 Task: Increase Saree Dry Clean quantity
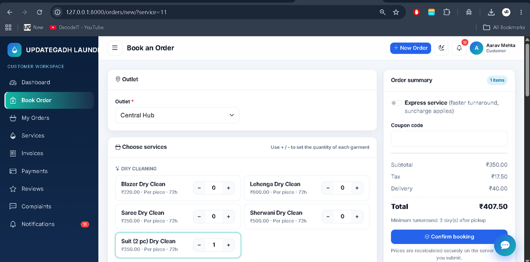(228, 217)
